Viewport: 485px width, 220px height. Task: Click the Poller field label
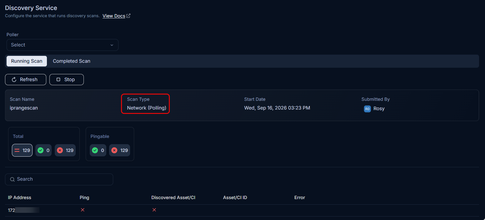pyautogui.click(x=13, y=35)
